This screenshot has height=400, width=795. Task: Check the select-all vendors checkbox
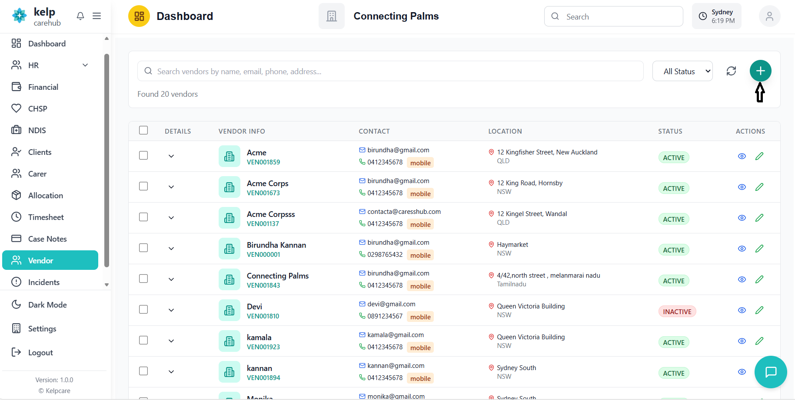click(143, 130)
